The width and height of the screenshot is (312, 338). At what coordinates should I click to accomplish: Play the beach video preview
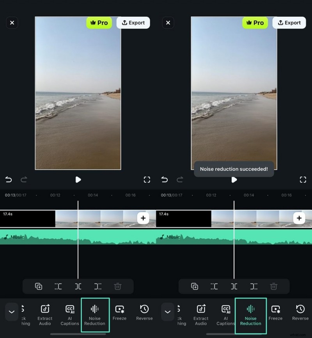(78, 180)
